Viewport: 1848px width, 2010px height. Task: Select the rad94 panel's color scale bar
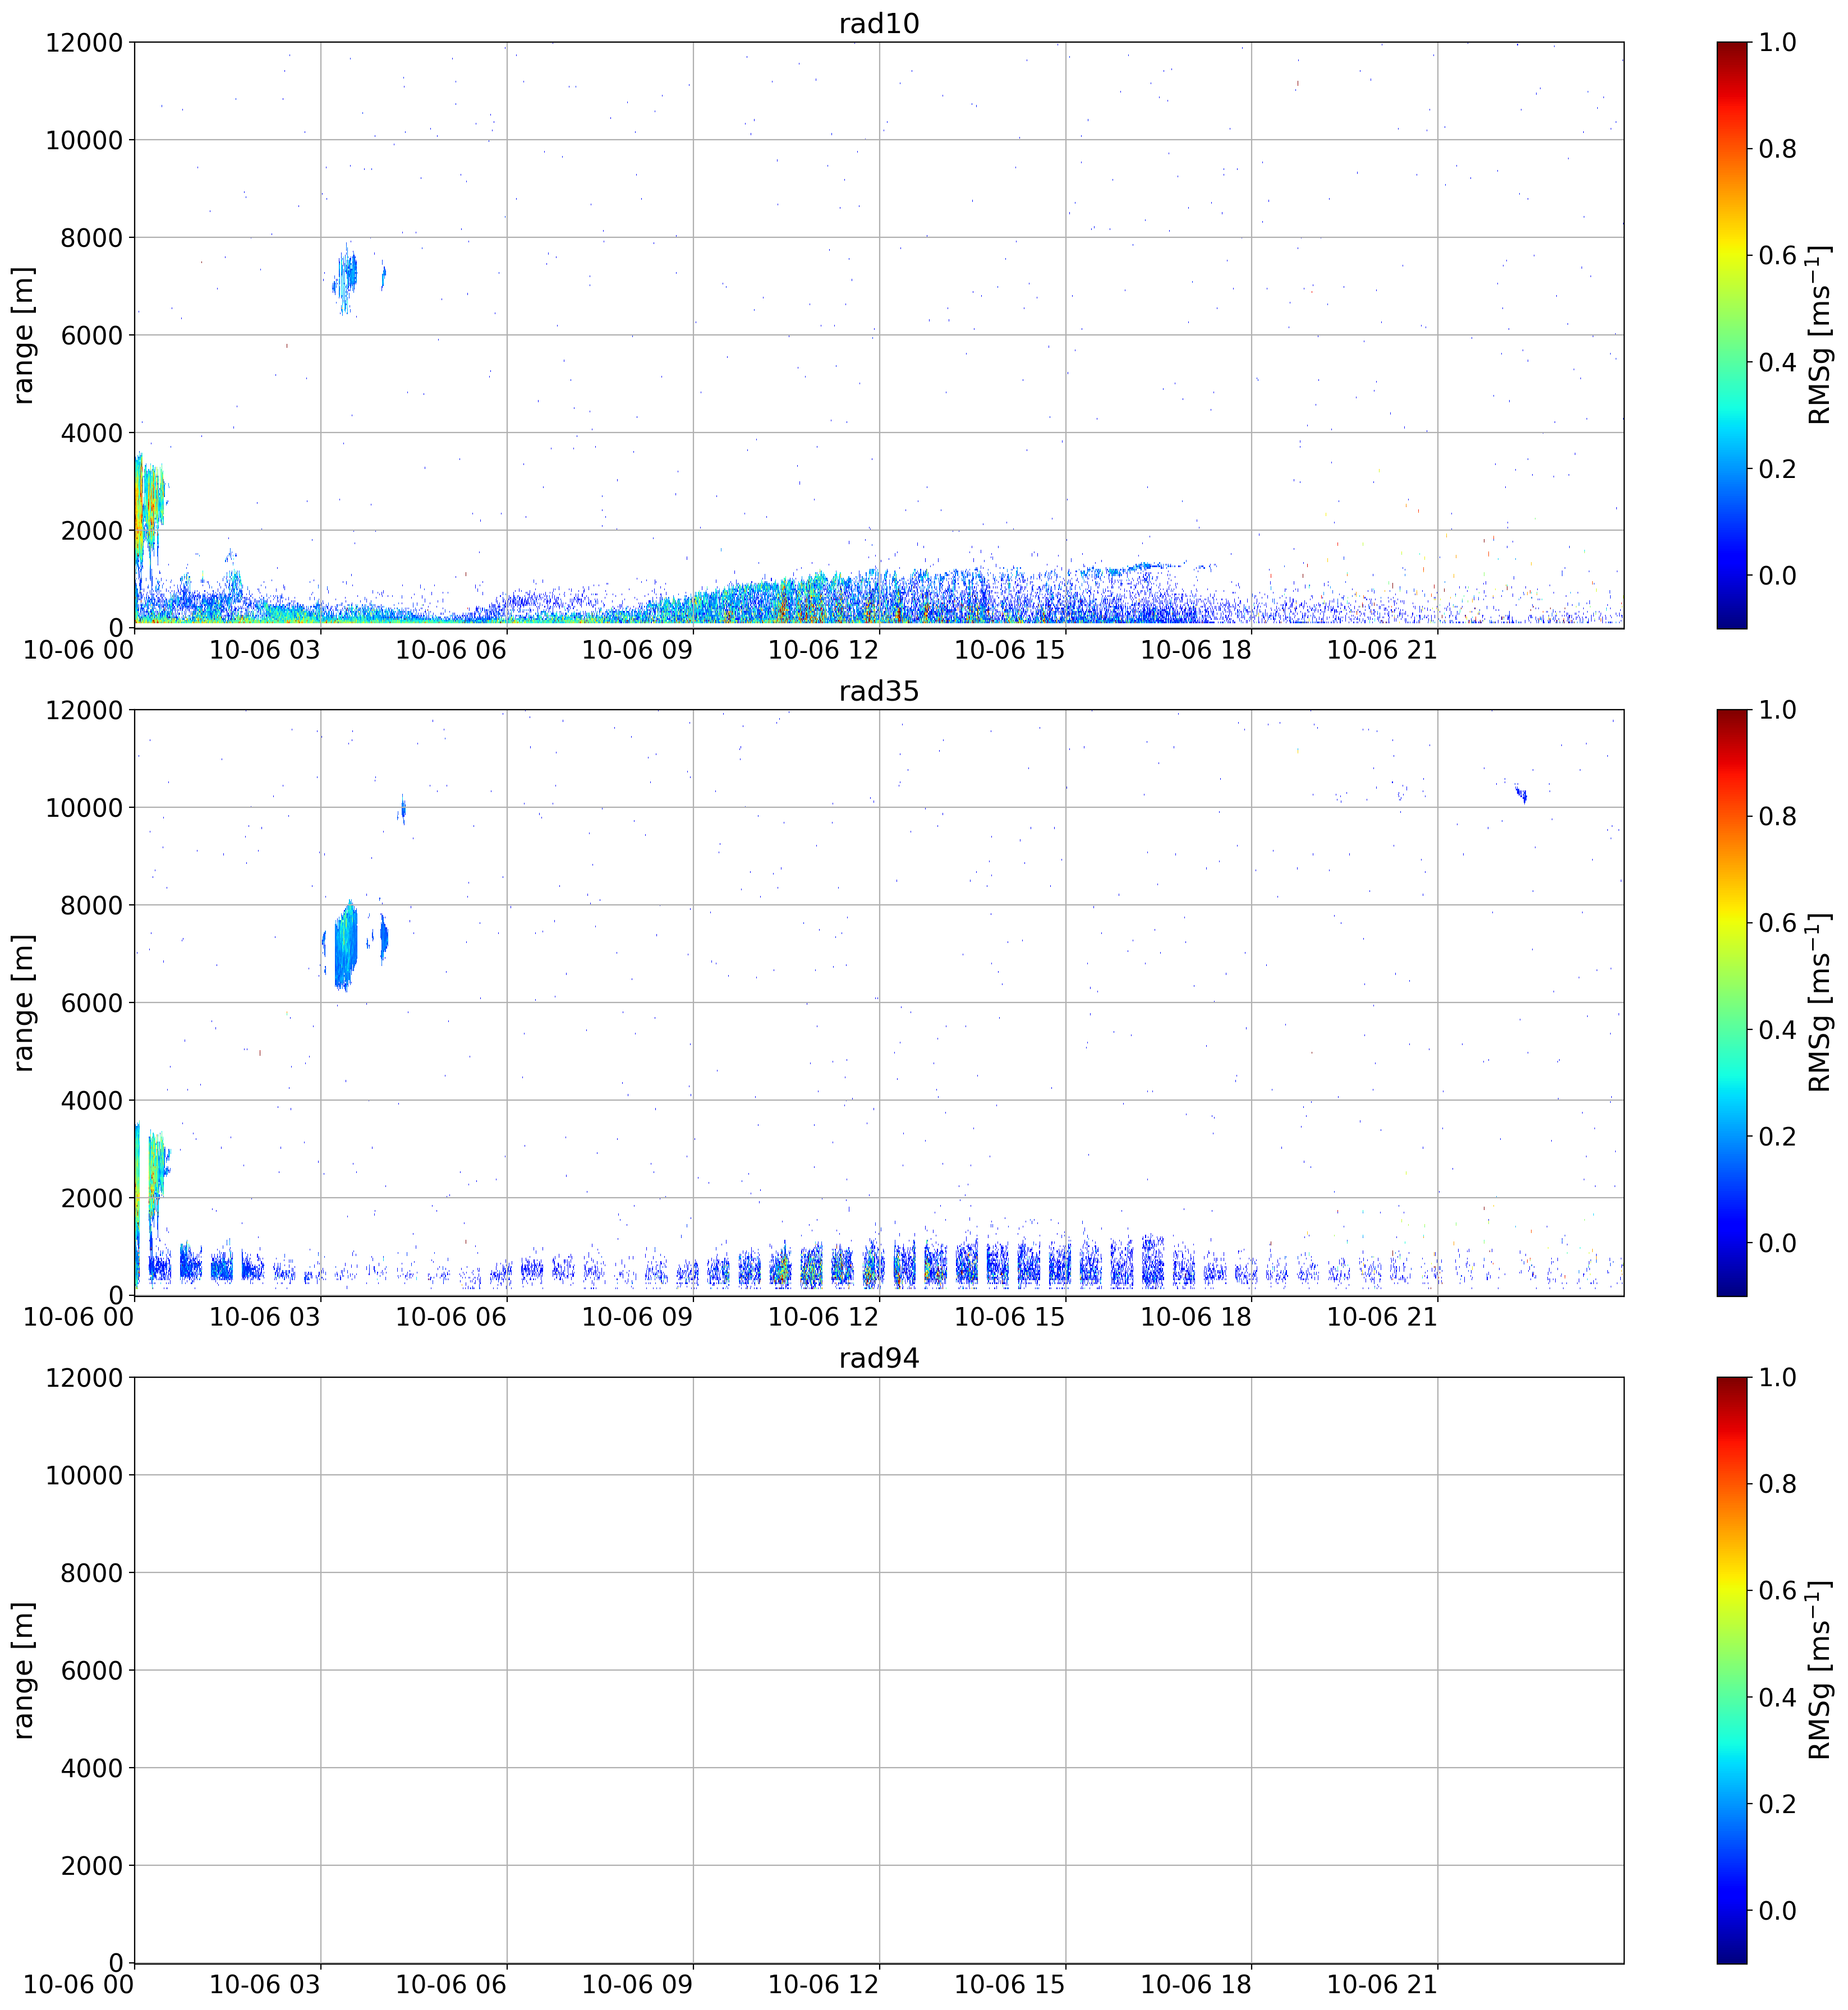click(x=1732, y=1670)
